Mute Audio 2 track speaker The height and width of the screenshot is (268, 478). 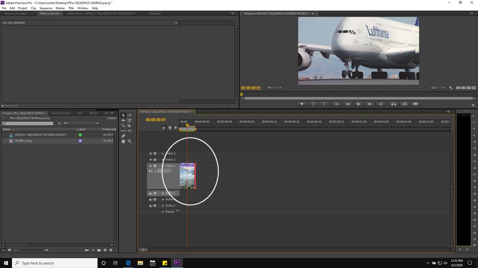point(150,200)
